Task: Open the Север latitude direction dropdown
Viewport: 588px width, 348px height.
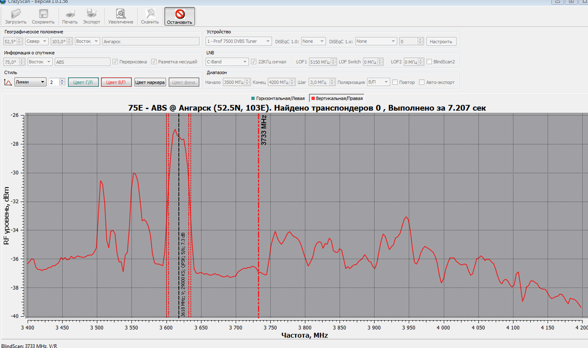Action: (x=37, y=41)
